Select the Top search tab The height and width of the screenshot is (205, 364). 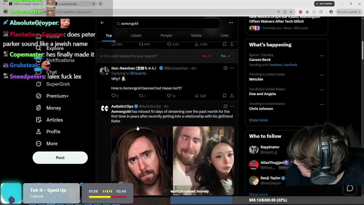click(109, 35)
